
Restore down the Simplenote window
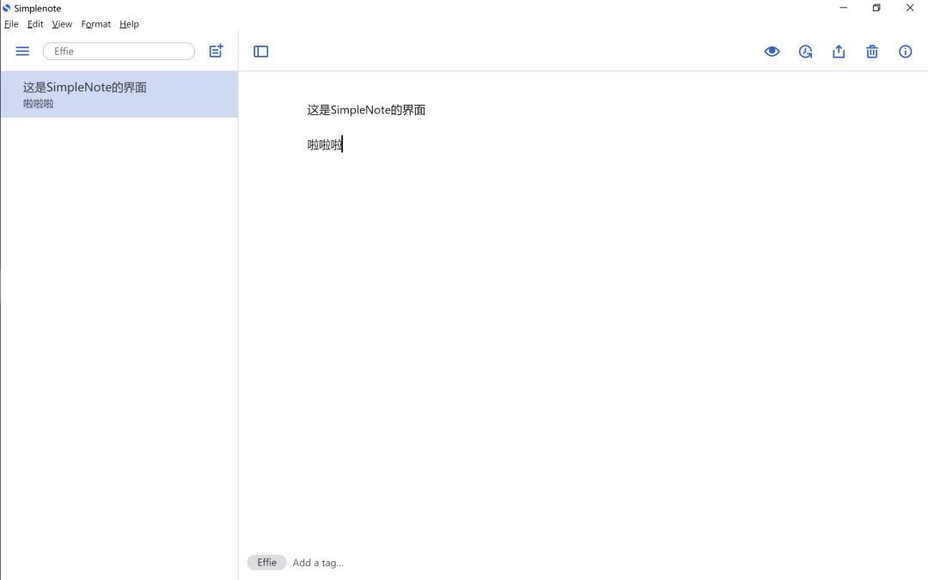click(x=876, y=8)
